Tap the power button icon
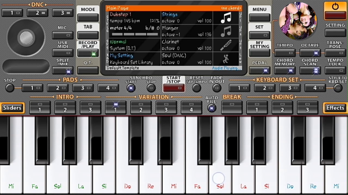 (335, 7)
